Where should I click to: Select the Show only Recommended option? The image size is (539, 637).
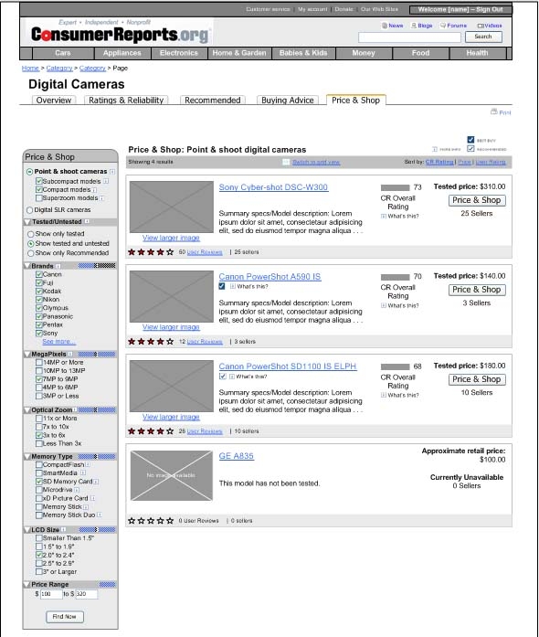click(x=30, y=253)
